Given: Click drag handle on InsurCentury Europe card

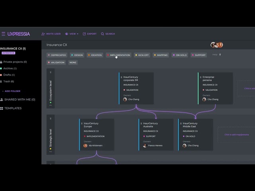Looking at the screenshot, I should point(82,123).
